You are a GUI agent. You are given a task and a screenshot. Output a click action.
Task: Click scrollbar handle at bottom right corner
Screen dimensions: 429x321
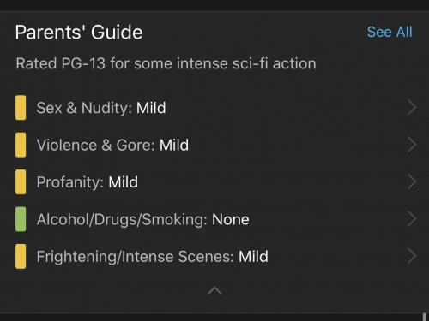[x=424, y=317]
